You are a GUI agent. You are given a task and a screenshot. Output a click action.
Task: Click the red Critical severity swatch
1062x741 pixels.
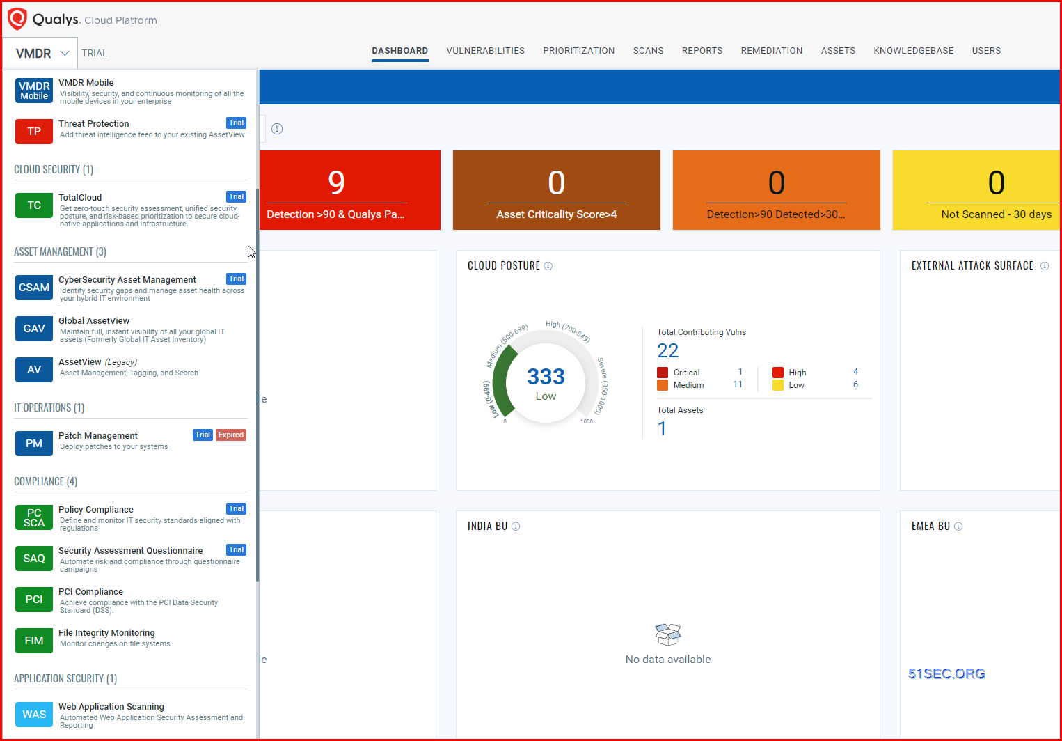pos(663,373)
